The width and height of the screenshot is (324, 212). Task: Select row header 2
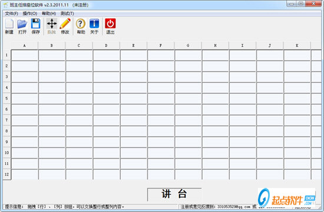[x=7, y=66]
